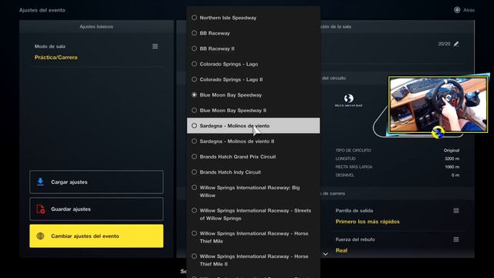
Task: Click the TIPO DE CIRCUITO Original value
Action: tap(452, 151)
